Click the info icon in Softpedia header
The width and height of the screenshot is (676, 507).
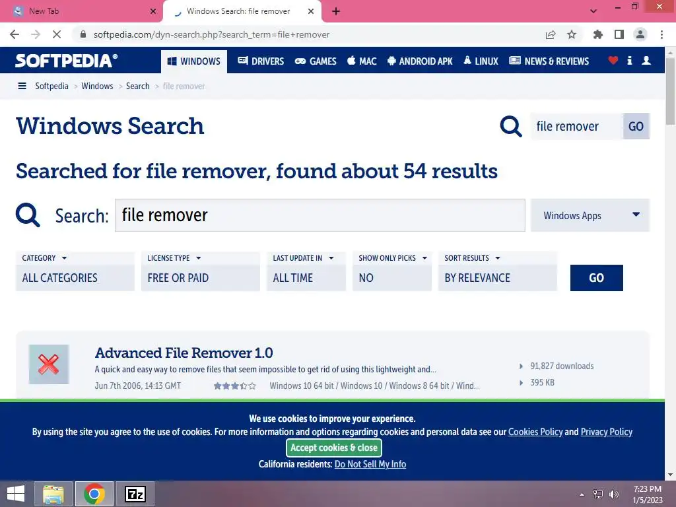tap(629, 60)
